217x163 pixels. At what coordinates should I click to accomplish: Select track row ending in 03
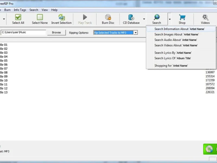tap(4, 53)
